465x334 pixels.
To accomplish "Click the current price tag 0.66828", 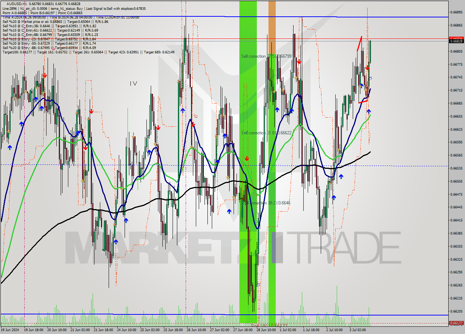I will coord(456,41).
